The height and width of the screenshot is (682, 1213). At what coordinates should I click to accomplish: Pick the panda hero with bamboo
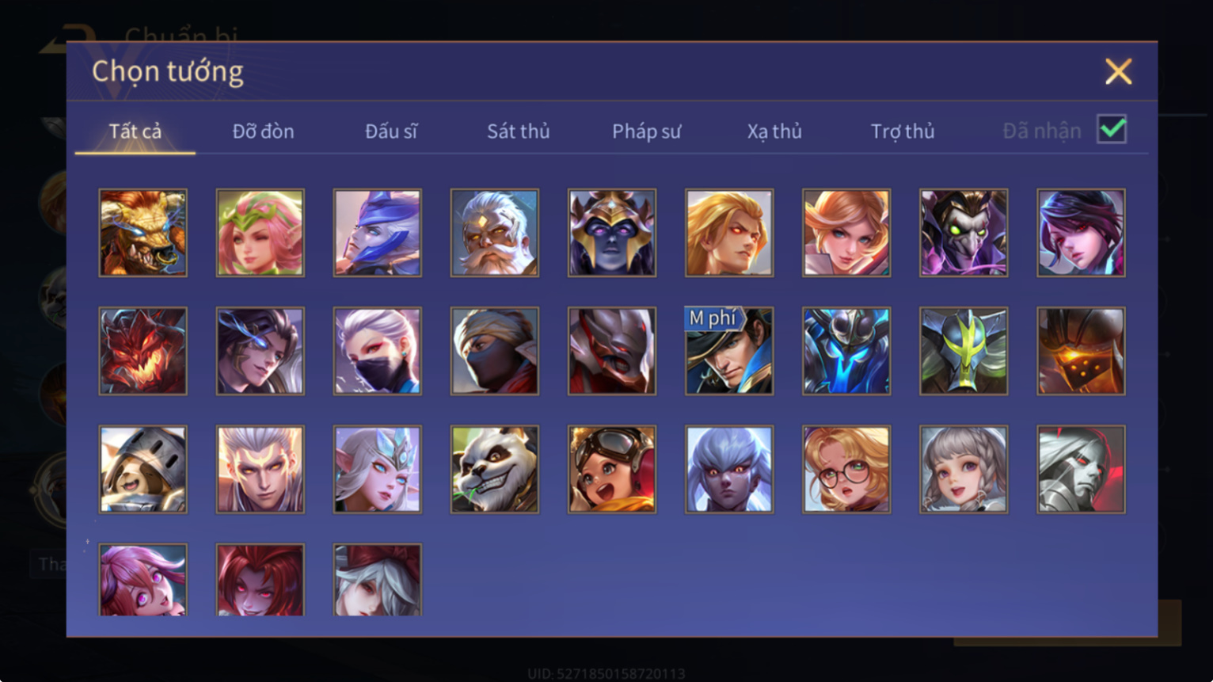point(495,470)
